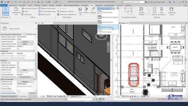Click the 1 : 100 scale of the 3D view

click(x=42, y=96)
